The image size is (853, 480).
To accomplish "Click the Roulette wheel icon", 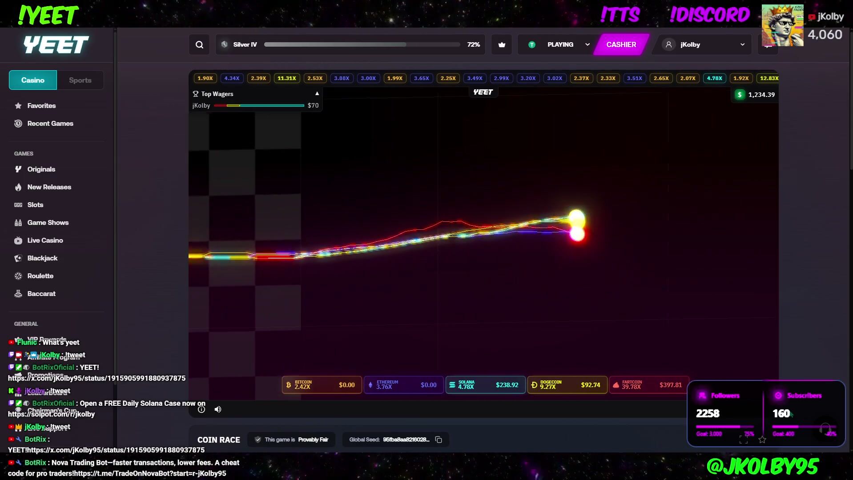I will pos(18,276).
